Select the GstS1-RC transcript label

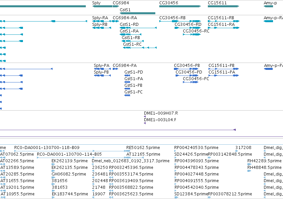pyautogui.click(x=132, y=44)
